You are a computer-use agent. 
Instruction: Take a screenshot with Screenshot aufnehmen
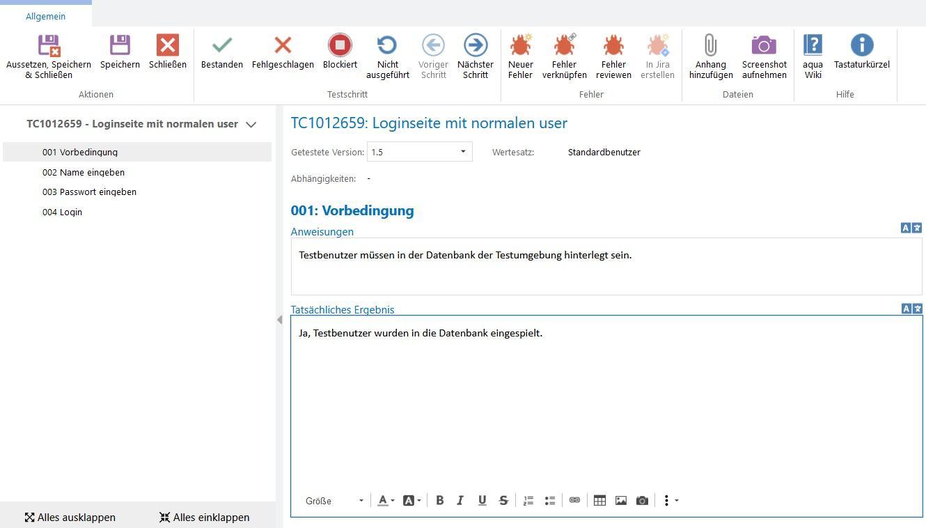pyautogui.click(x=764, y=56)
